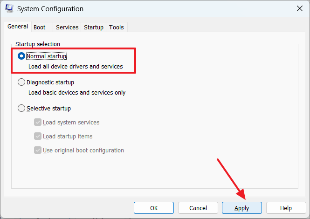Open the Services tab
The image size is (310, 219).
(x=67, y=27)
